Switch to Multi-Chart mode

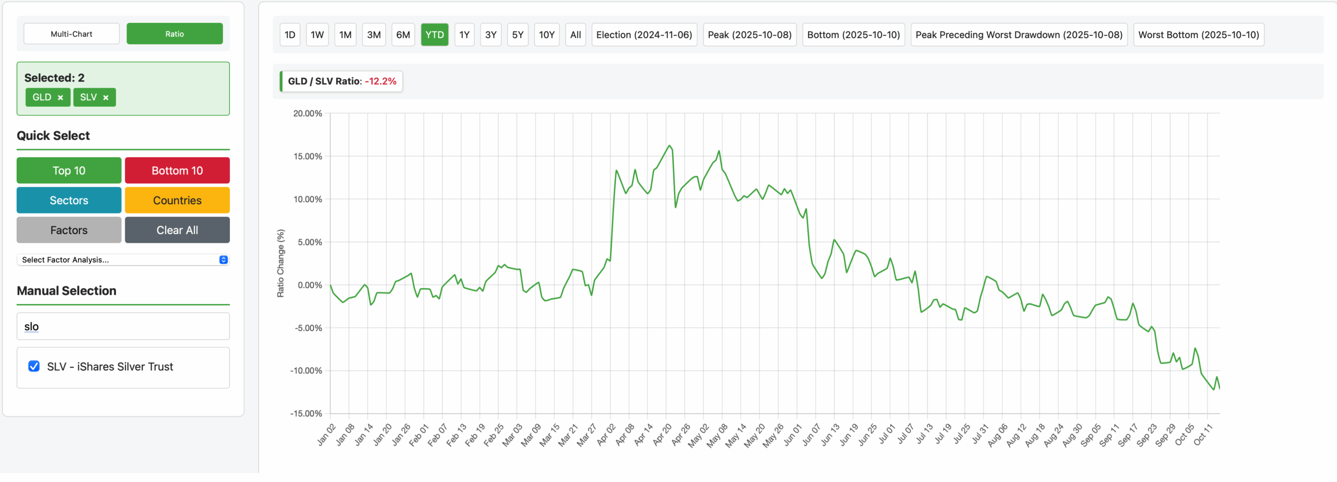72,34
